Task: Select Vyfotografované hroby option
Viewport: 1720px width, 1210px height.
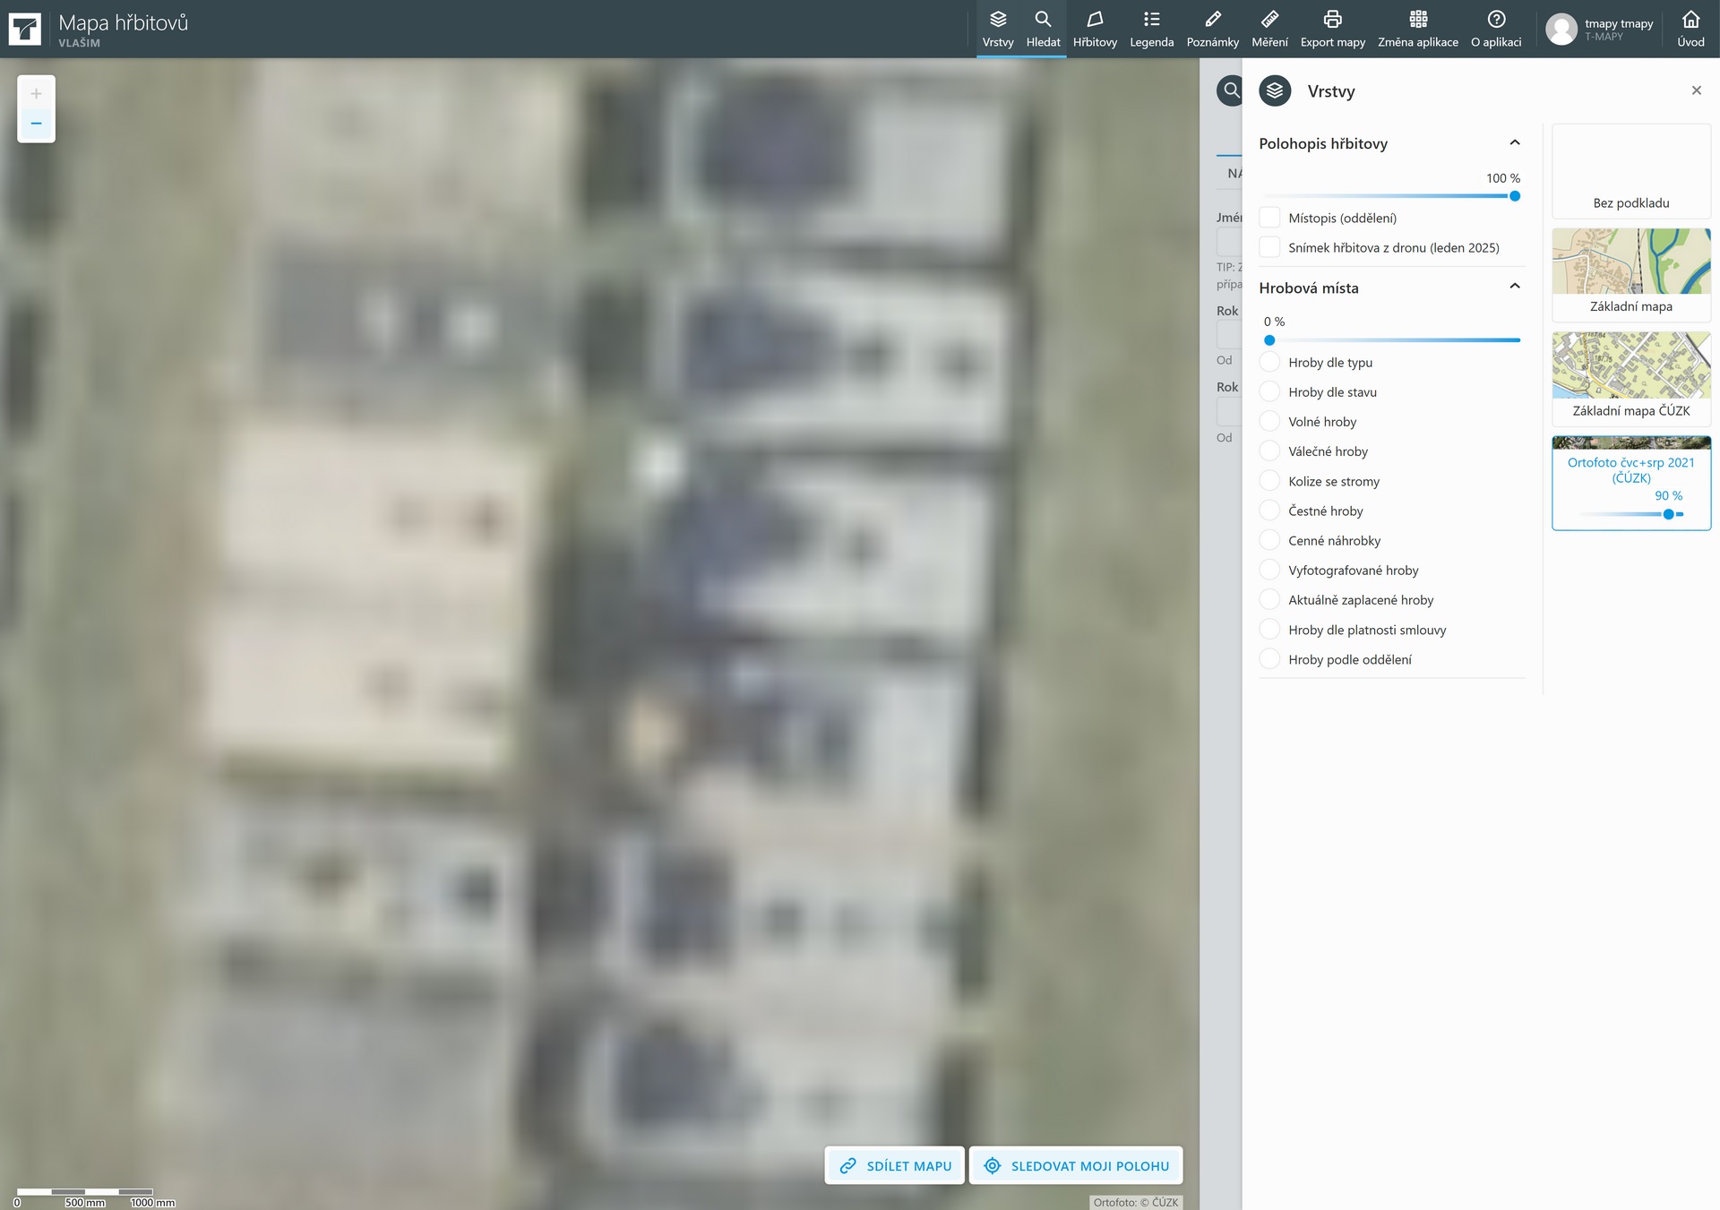Action: (1269, 570)
